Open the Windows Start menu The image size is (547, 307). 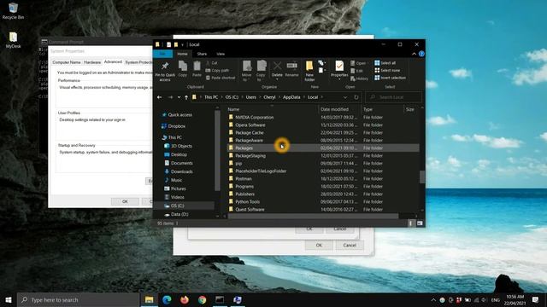click(9, 299)
